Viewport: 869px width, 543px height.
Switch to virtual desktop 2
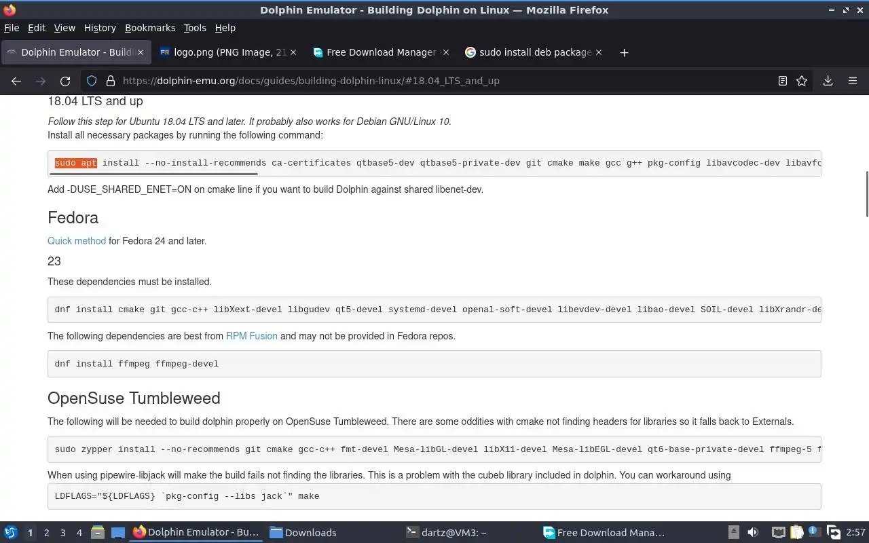46,533
